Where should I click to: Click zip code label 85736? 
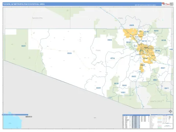(x=116, y=84)
